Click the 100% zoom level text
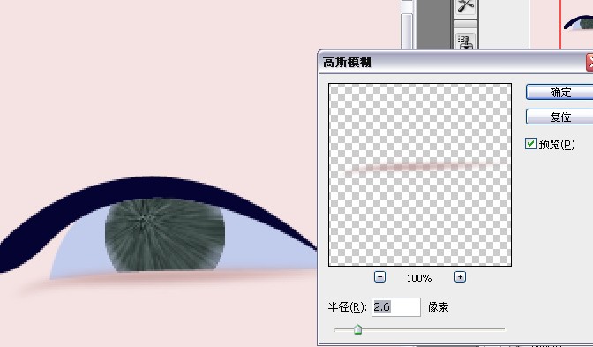This screenshot has width=593, height=347. (x=419, y=278)
